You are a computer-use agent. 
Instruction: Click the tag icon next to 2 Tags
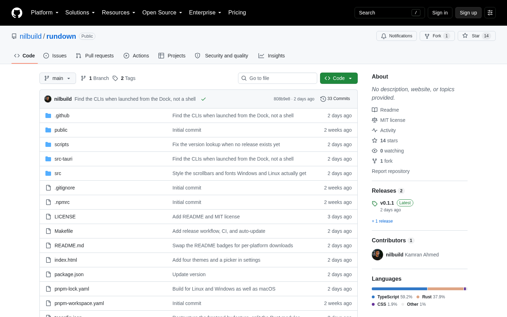tap(115, 78)
